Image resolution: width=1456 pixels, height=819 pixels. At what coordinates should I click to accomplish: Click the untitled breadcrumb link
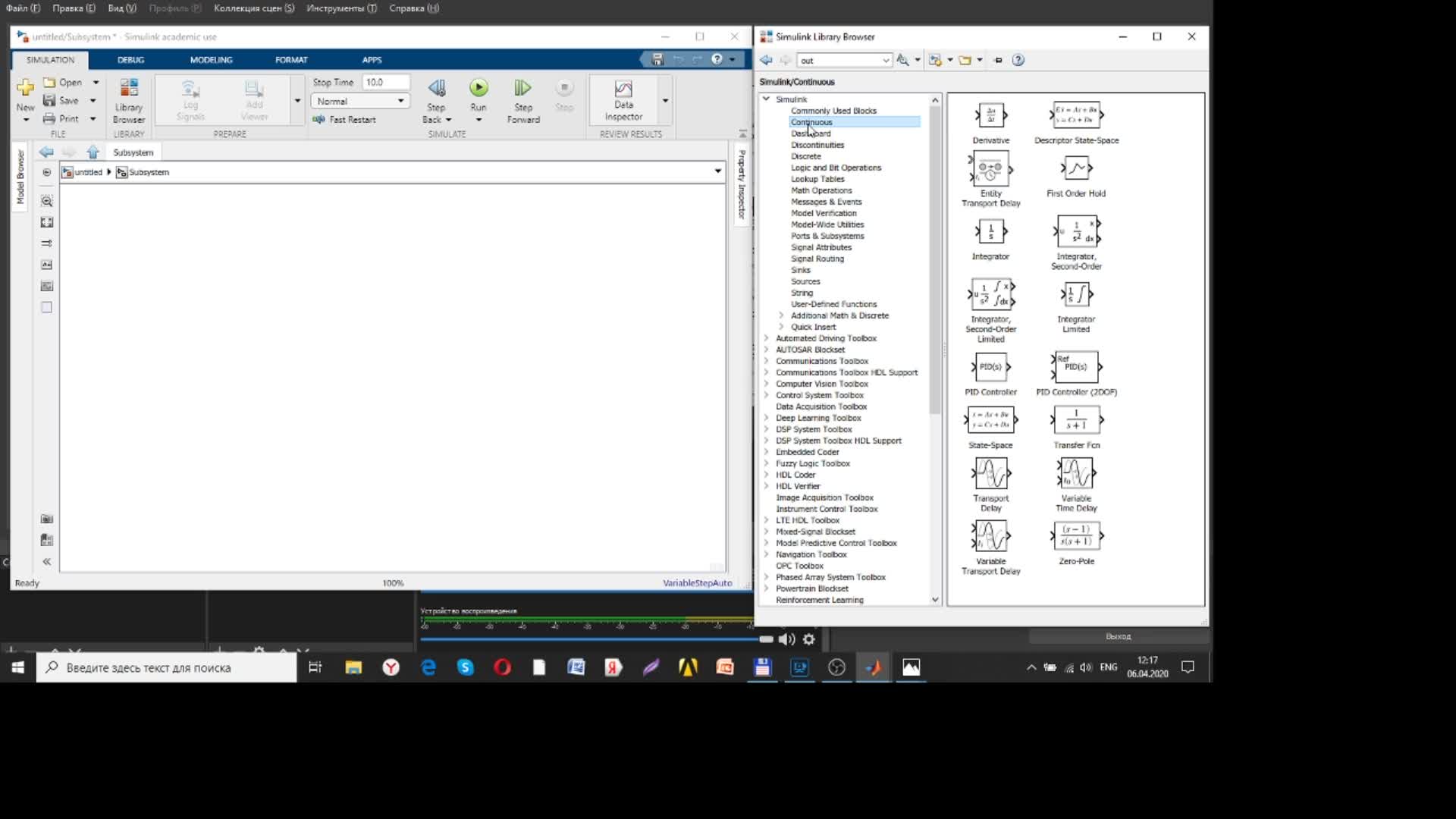(88, 172)
